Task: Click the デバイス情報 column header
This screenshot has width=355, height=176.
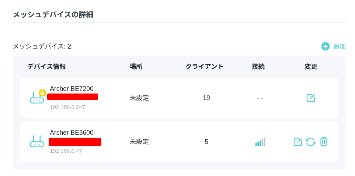Action: click(x=46, y=67)
